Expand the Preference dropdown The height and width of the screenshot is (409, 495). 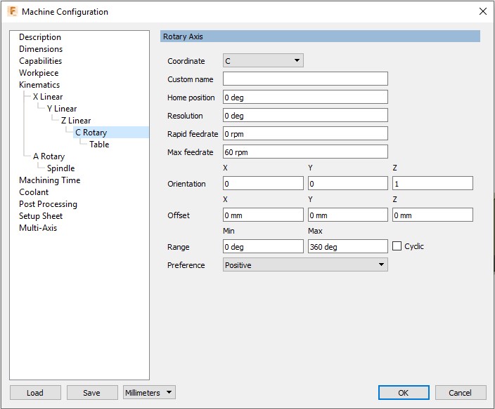point(305,265)
